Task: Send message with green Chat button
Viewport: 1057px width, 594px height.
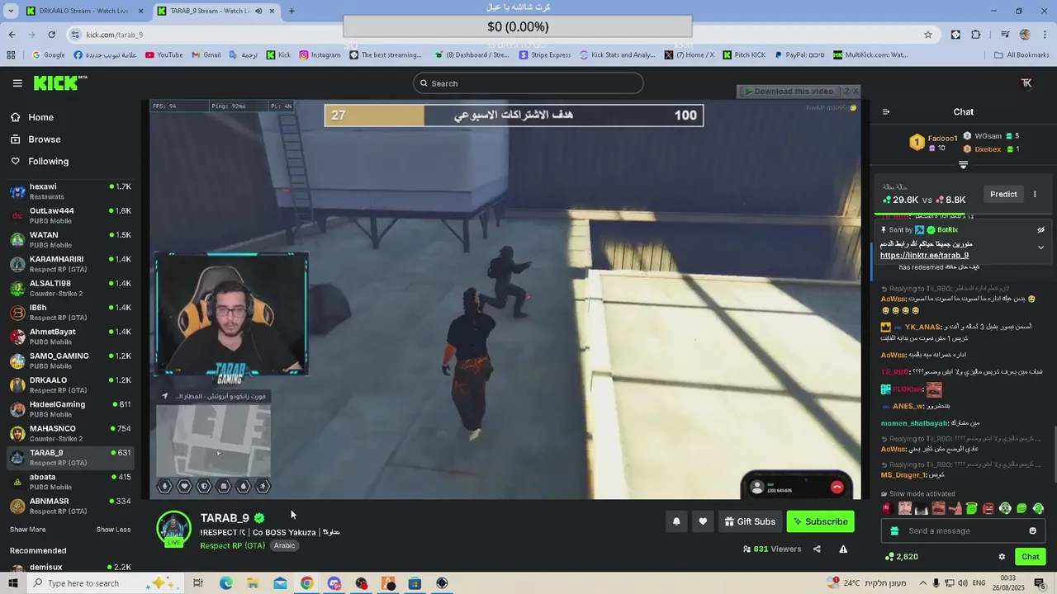Action: 1030,557
